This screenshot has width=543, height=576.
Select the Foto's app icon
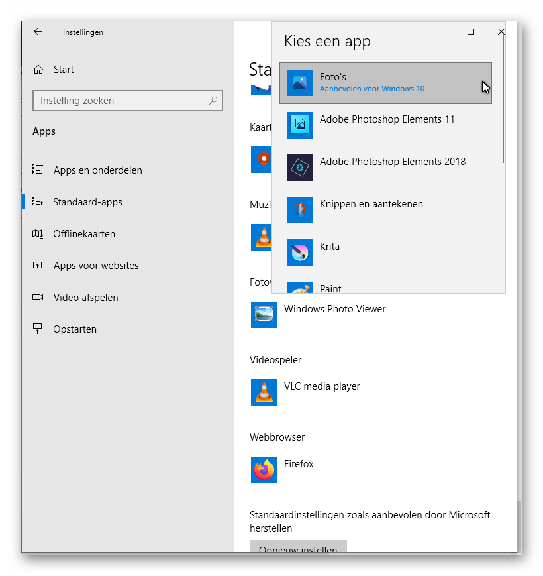pos(299,83)
